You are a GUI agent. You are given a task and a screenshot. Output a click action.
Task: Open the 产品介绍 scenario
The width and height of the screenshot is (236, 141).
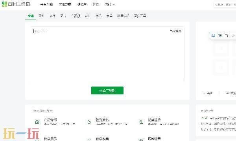tap(50, 120)
